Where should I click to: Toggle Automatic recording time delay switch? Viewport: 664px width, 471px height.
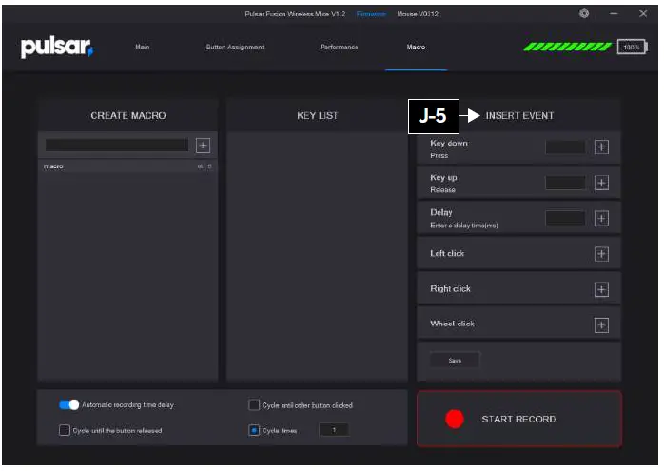pyautogui.click(x=69, y=405)
